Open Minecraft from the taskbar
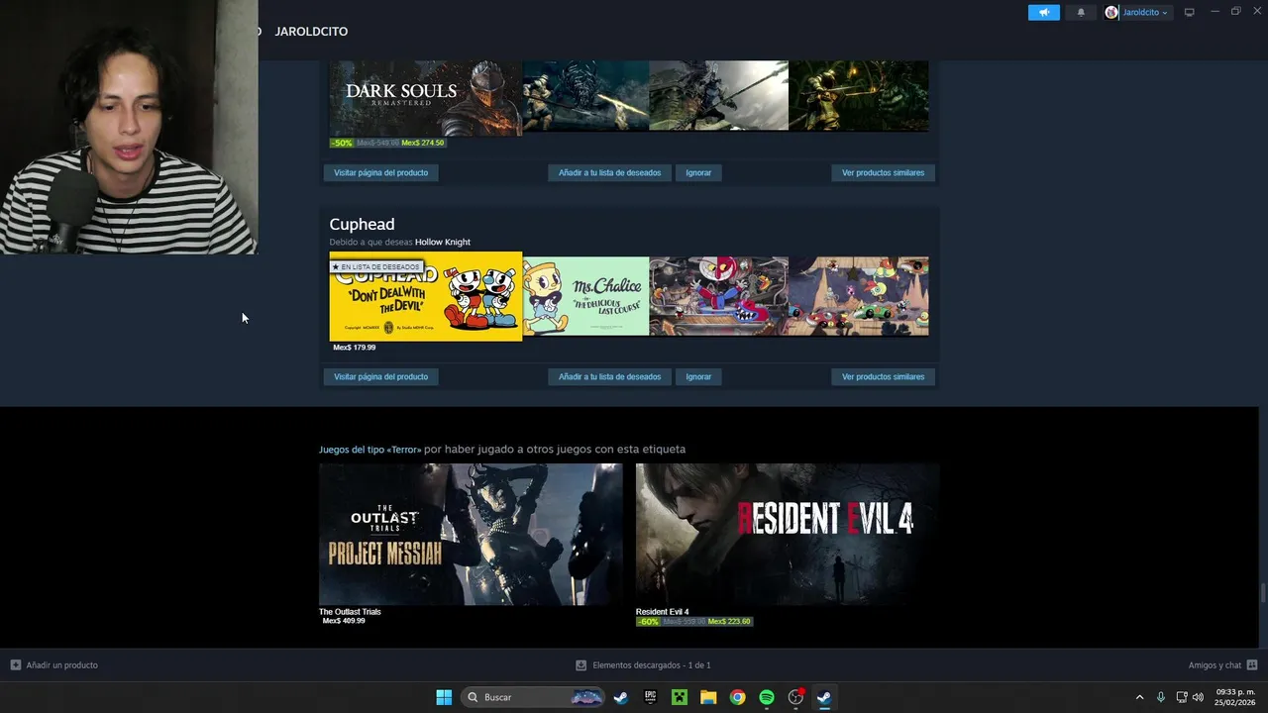This screenshot has height=713, width=1268. point(679,697)
